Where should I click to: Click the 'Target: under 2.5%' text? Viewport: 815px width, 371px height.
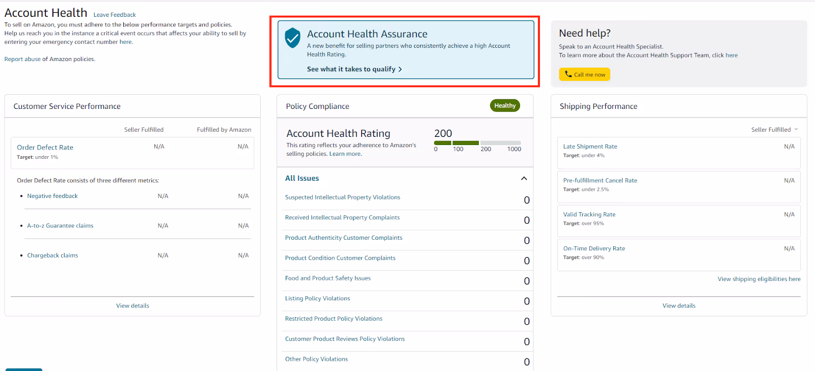(586, 189)
